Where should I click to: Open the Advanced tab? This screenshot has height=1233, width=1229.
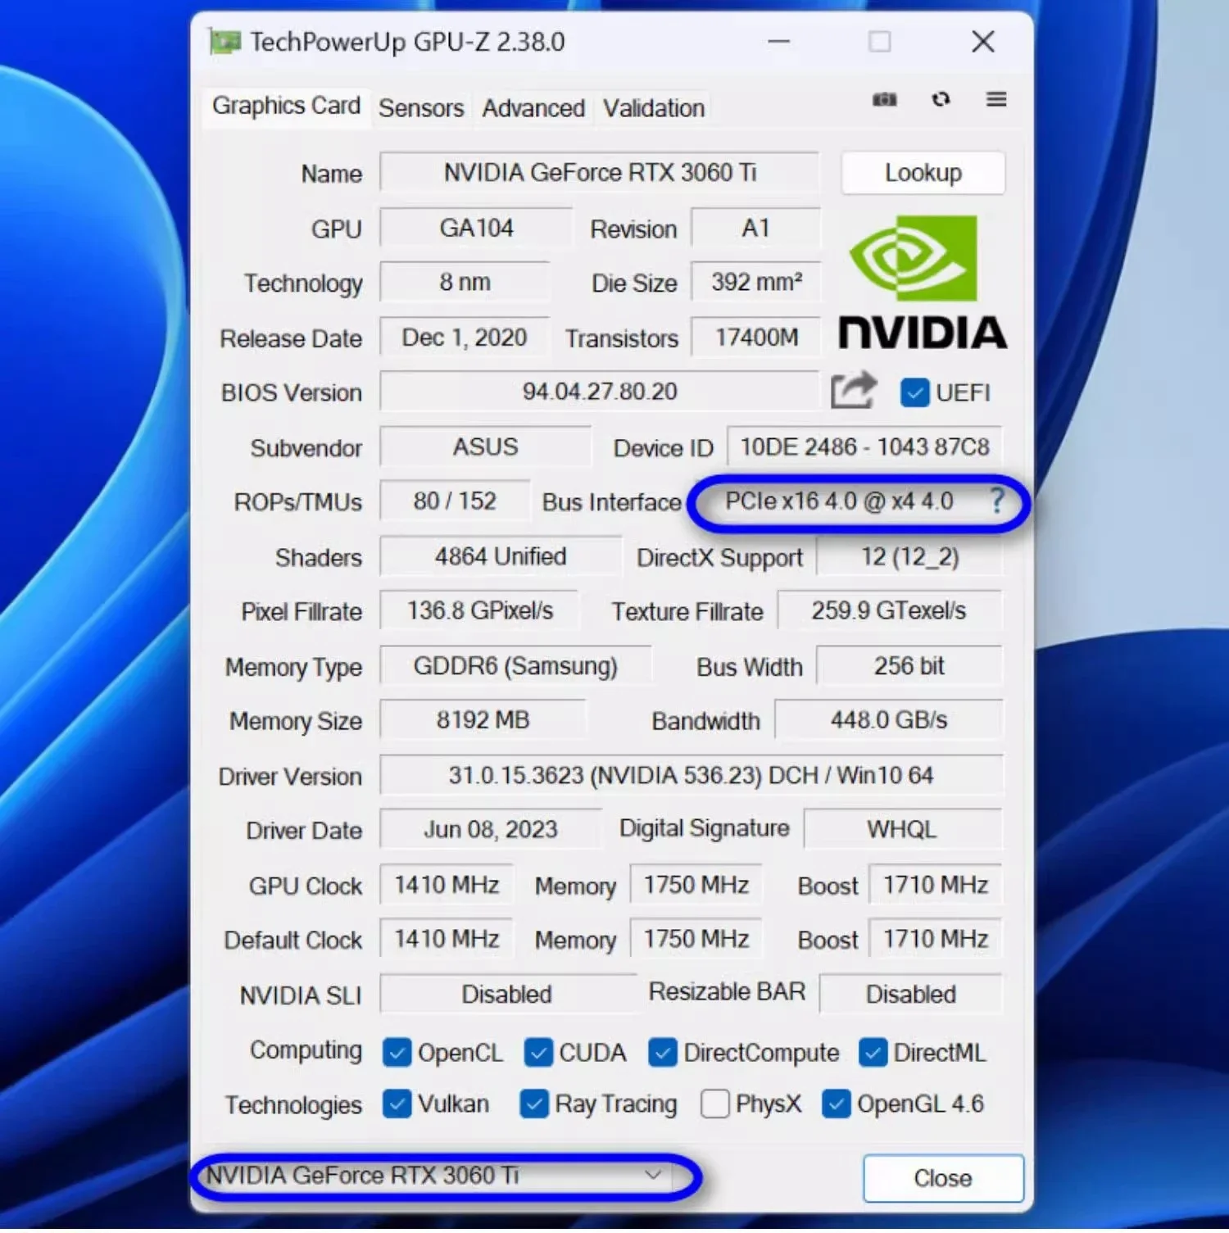pyautogui.click(x=533, y=108)
